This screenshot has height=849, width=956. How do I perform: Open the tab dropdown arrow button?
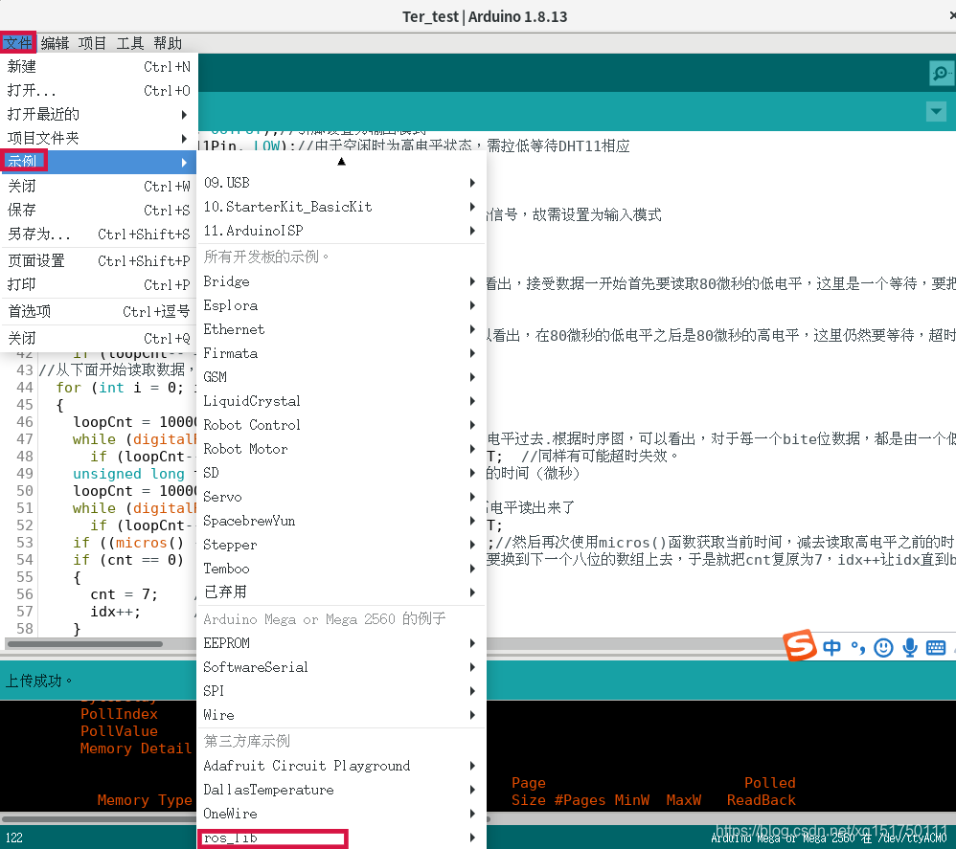click(x=936, y=111)
